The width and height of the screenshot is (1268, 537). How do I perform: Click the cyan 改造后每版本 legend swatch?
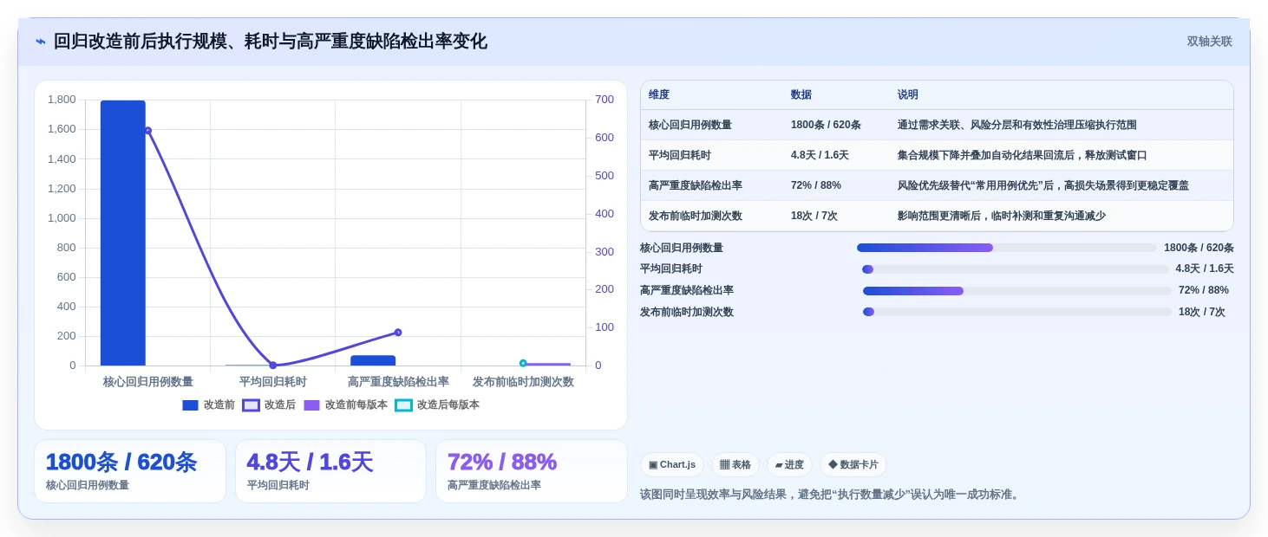point(403,405)
